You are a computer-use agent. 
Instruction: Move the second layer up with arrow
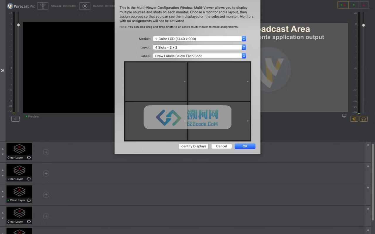[3, 170]
